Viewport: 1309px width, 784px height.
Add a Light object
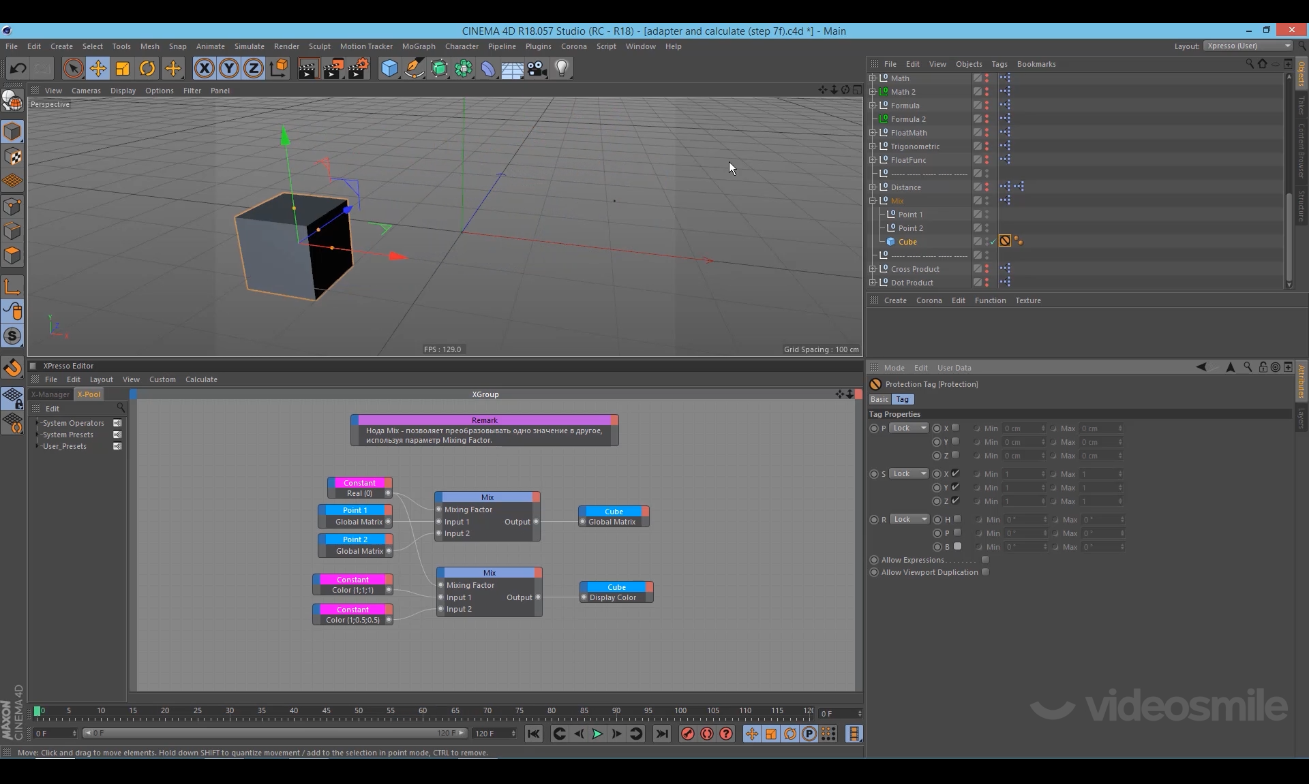point(562,68)
